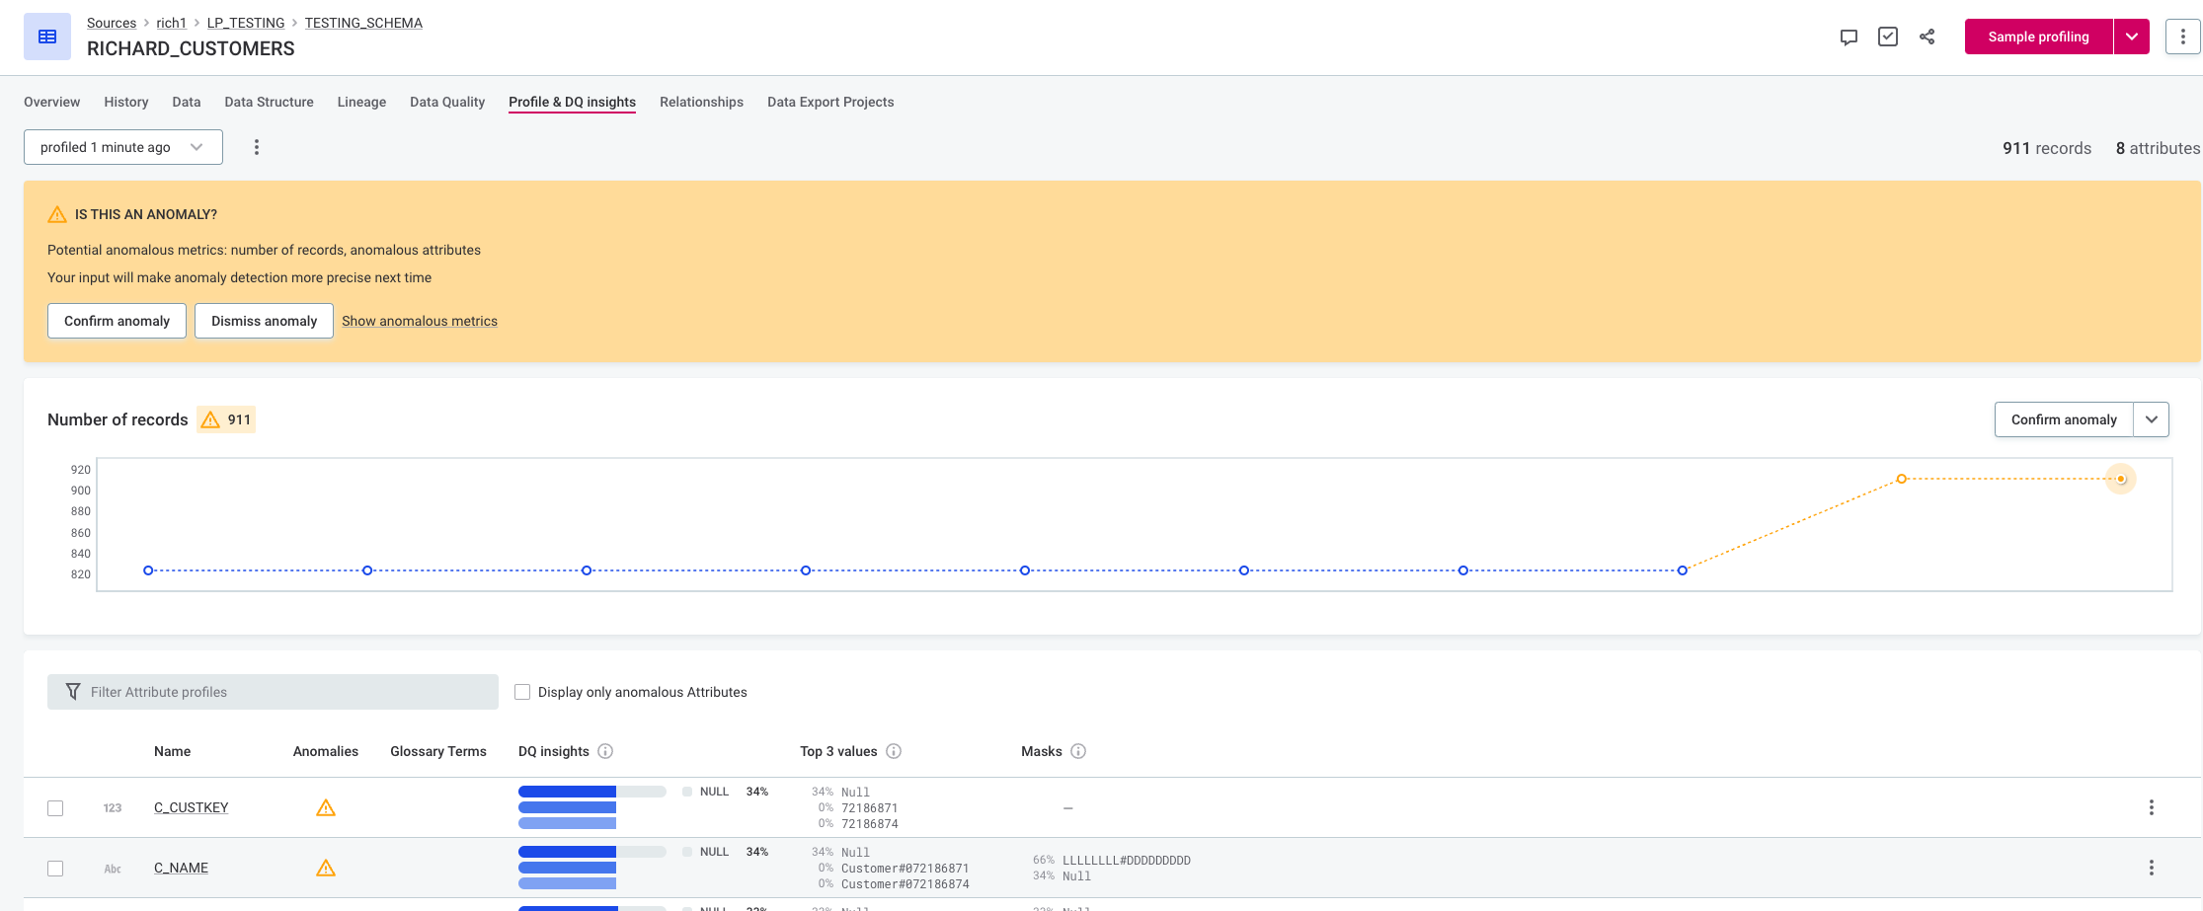2203x911 pixels.
Task: Click Dismiss anomaly button in banner
Action: [x=264, y=321]
